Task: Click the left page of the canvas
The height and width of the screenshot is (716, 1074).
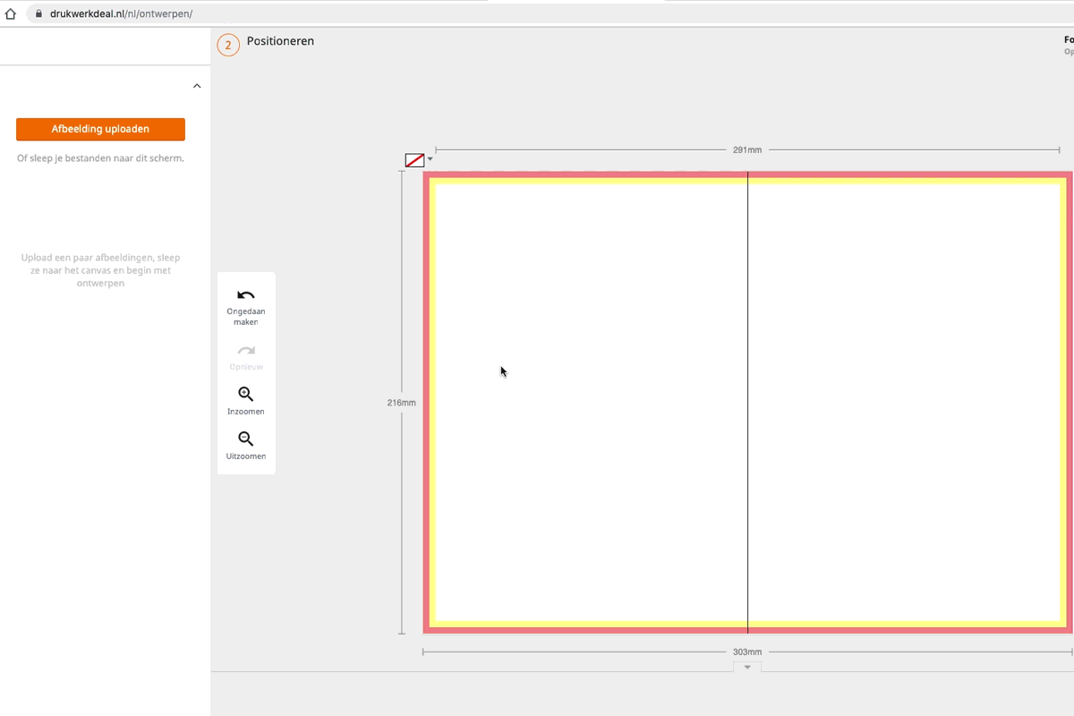Action: (591, 403)
